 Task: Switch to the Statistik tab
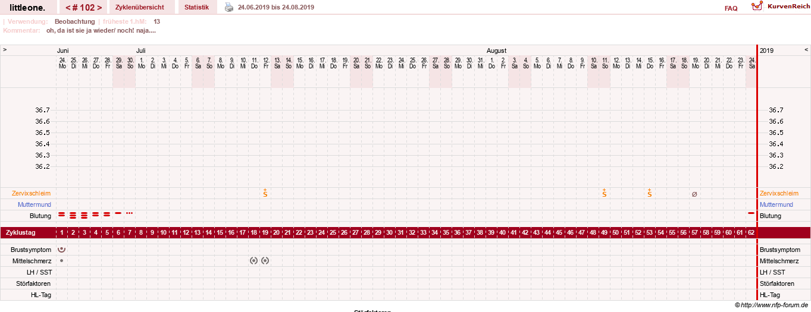click(x=196, y=7)
